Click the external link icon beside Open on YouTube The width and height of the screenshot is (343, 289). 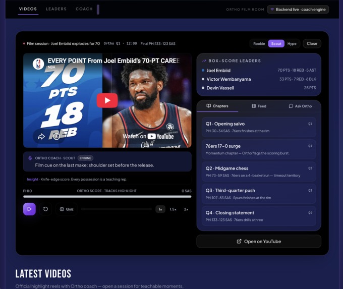pyautogui.click(x=239, y=241)
